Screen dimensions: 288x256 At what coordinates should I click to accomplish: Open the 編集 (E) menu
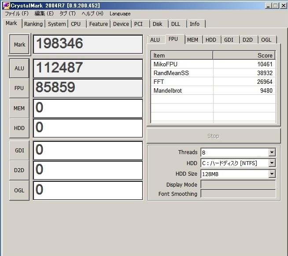point(44,14)
